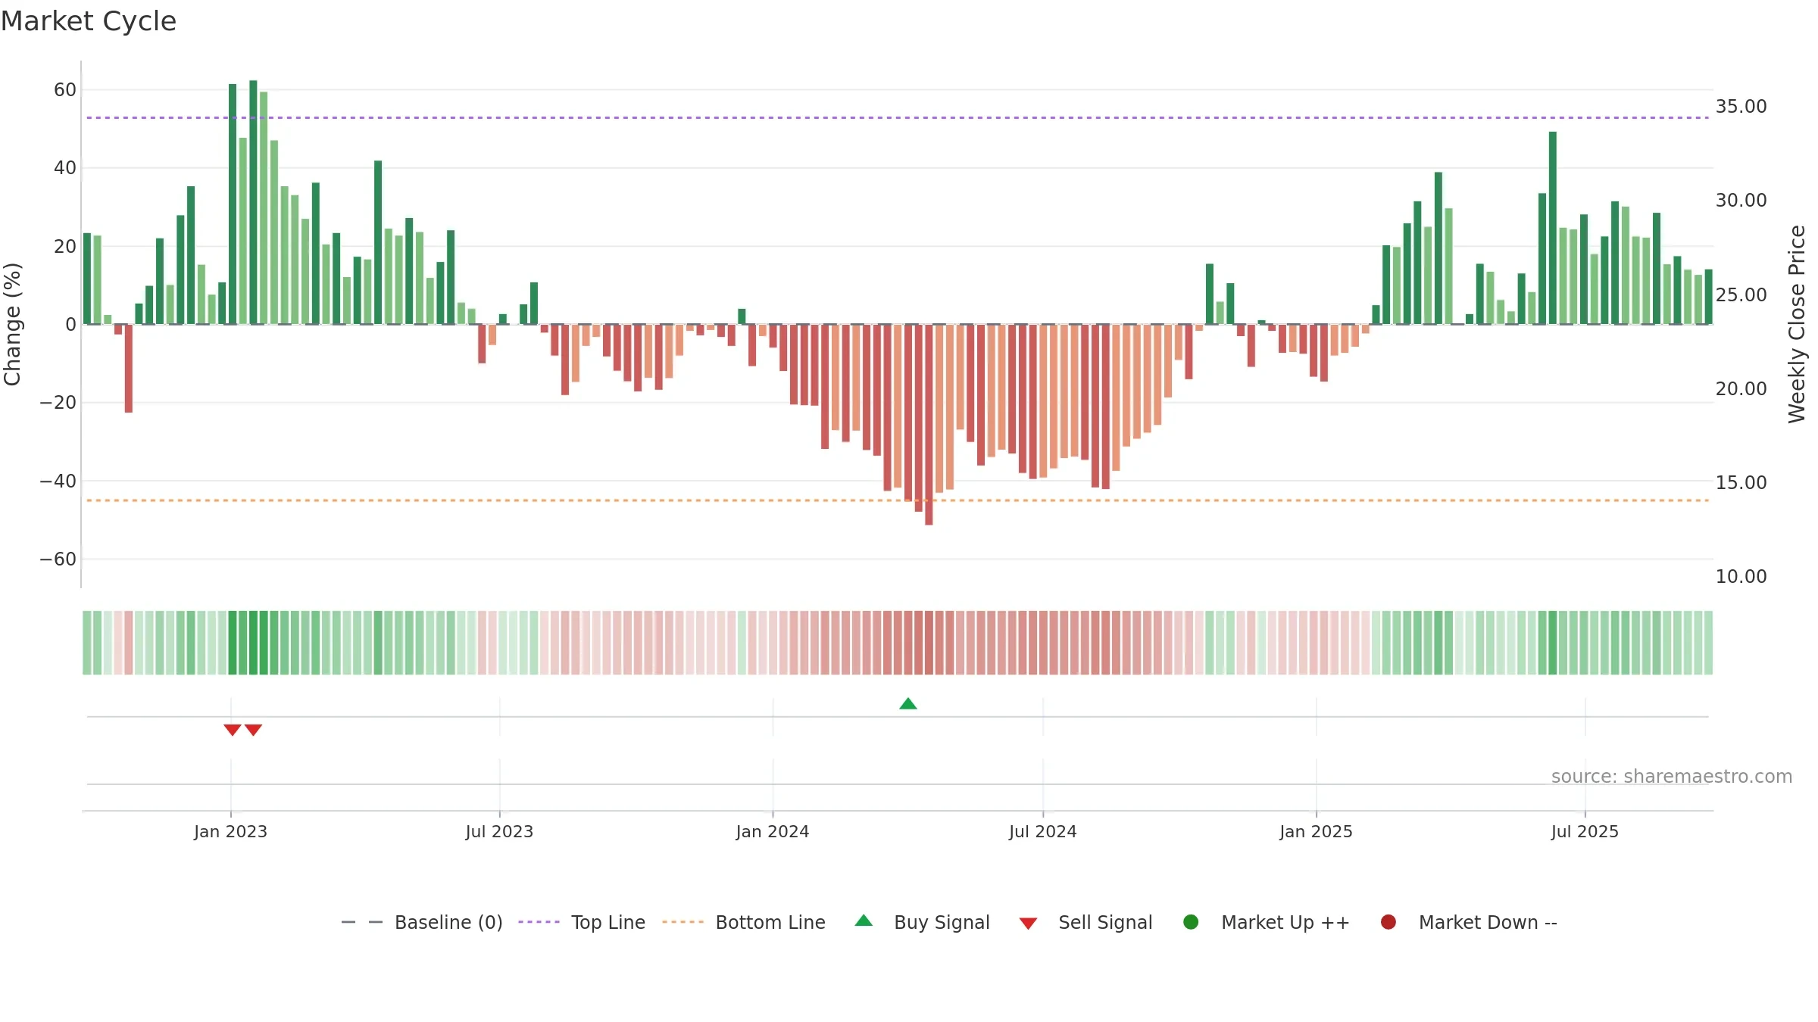Click the Weekly Close Price axis title

point(1797,324)
